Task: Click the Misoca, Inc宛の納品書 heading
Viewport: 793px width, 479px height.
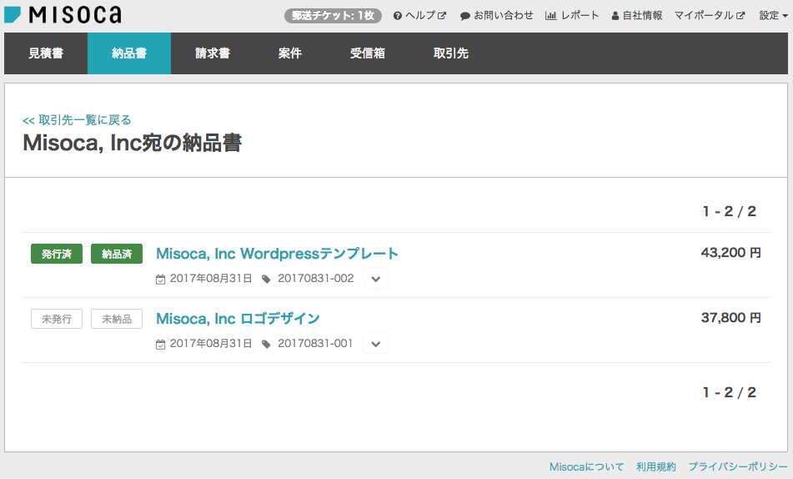Action: tap(133, 143)
